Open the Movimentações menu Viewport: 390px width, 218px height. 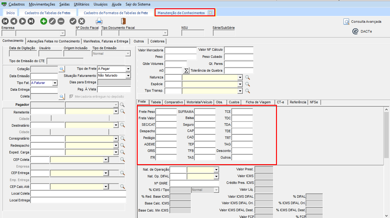pos(42,4)
